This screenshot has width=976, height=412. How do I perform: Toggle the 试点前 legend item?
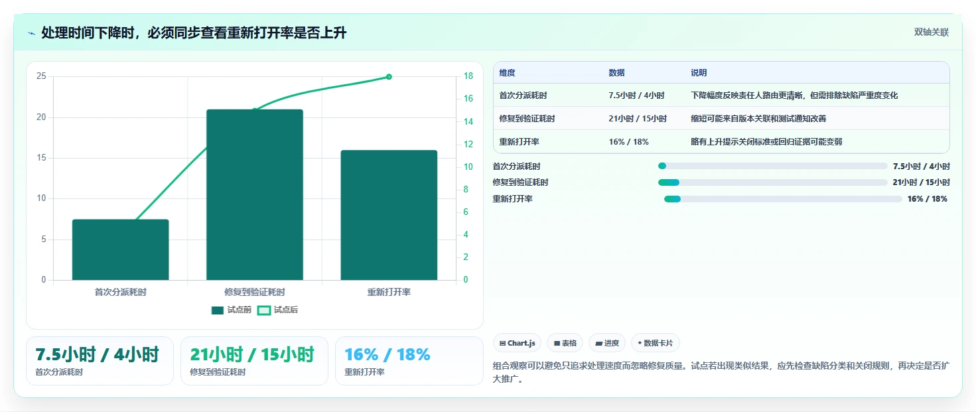point(231,310)
